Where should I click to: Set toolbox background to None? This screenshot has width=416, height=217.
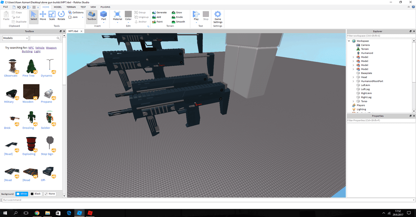pyautogui.click(x=50, y=194)
